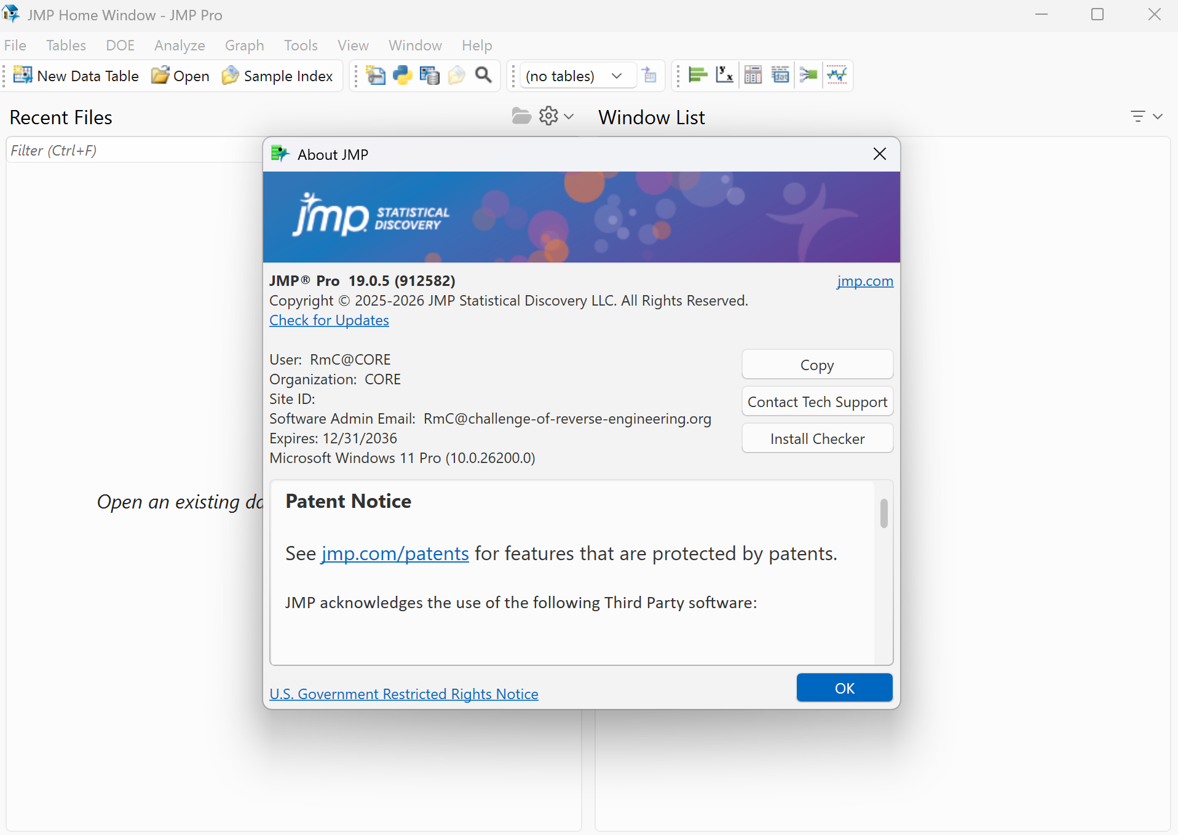Click the new script icon in toolbar
This screenshot has height=835, width=1178.
tap(376, 75)
